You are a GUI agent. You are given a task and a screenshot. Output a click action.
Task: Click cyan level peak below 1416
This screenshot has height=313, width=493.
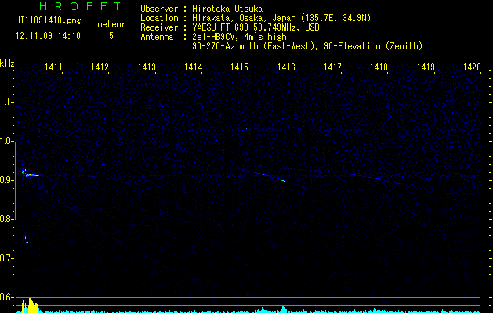coord(284,309)
